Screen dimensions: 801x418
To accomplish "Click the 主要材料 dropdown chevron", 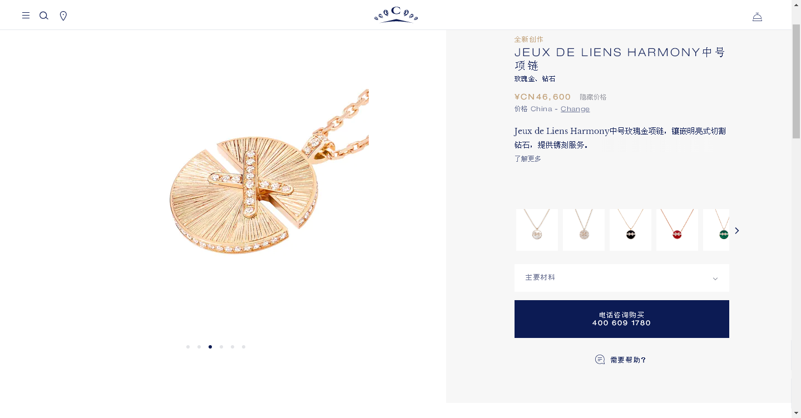I will point(715,278).
